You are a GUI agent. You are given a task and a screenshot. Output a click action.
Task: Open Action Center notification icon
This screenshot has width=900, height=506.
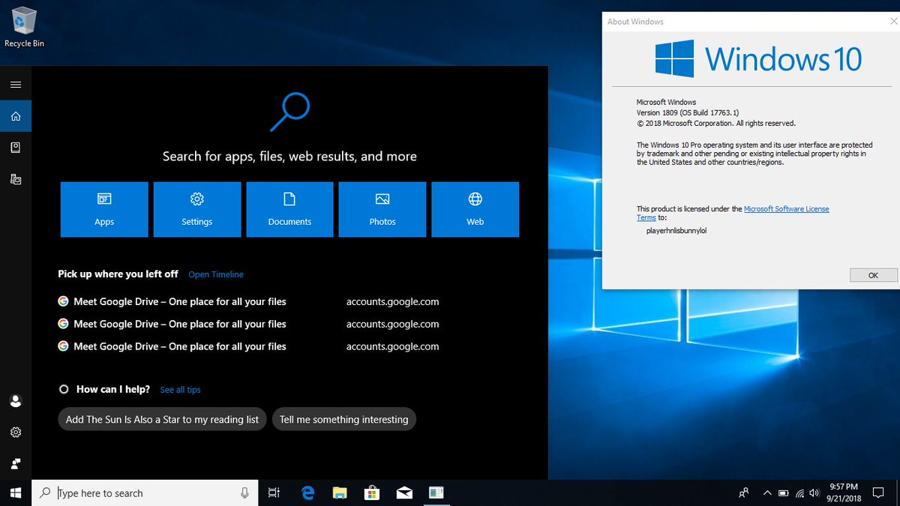(878, 493)
